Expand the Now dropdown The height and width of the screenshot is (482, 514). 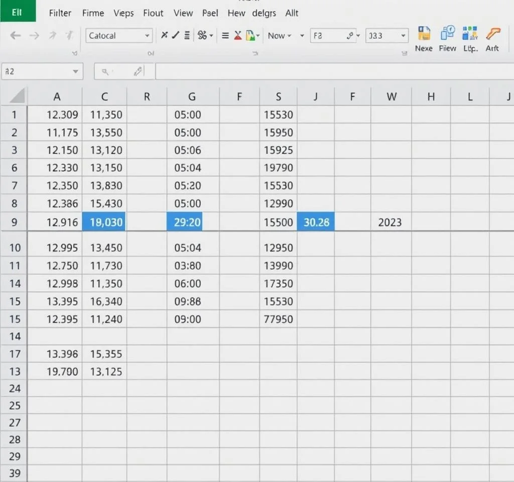click(301, 36)
